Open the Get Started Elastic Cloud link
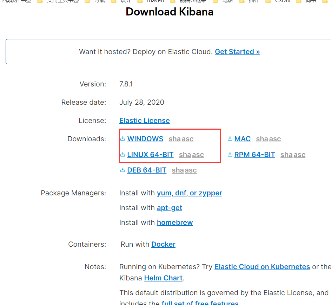 click(237, 52)
